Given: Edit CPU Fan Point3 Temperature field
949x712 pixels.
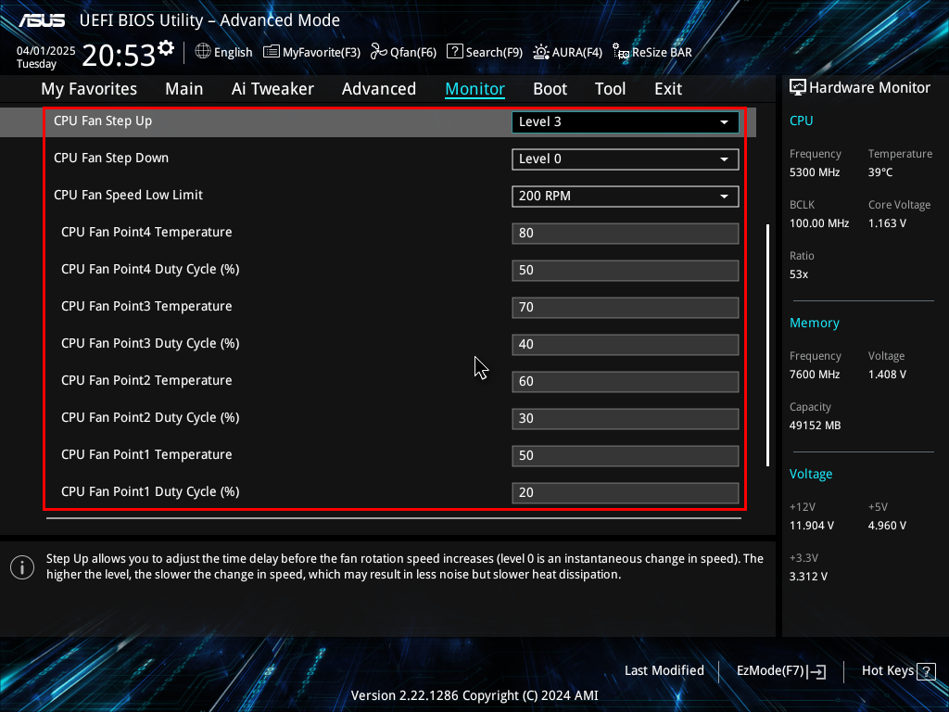Looking at the screenshot, I should [626, 308].
